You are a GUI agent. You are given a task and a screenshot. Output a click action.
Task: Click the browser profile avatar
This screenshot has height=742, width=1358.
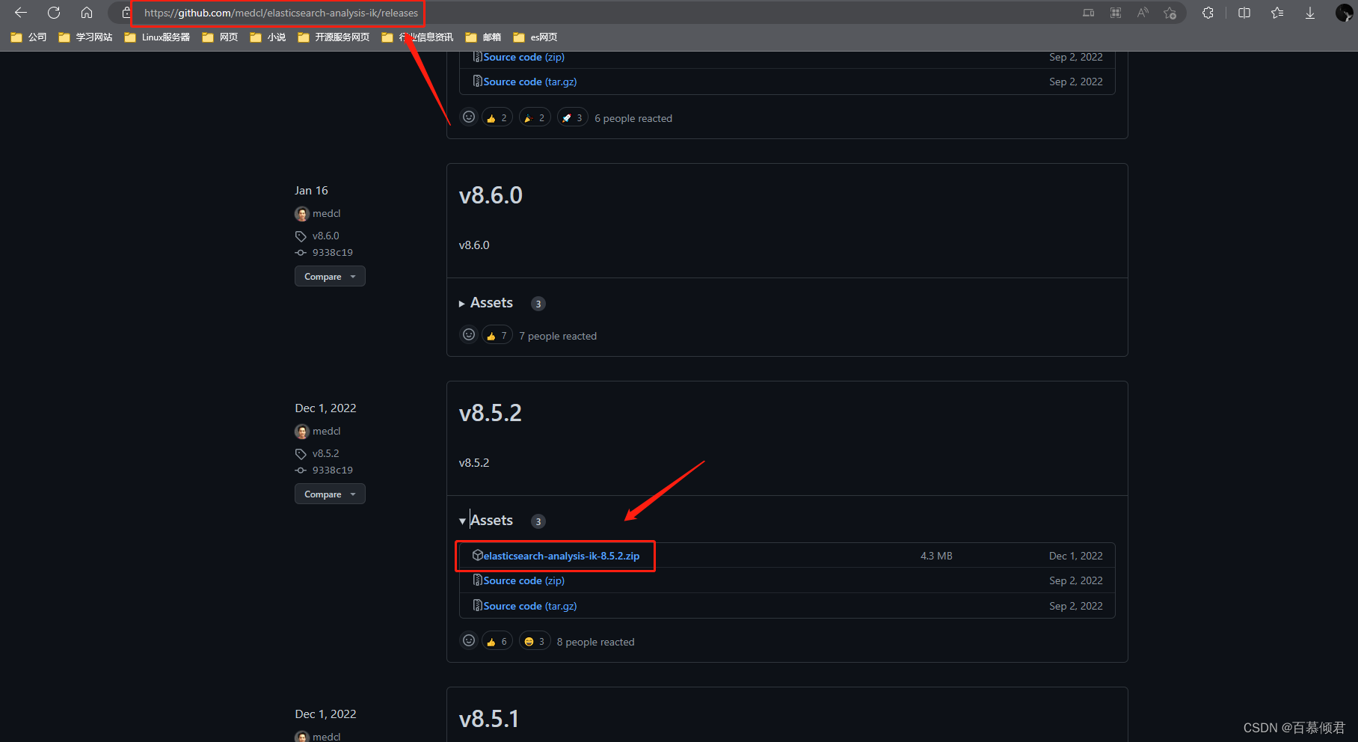tap(1344, 13)
